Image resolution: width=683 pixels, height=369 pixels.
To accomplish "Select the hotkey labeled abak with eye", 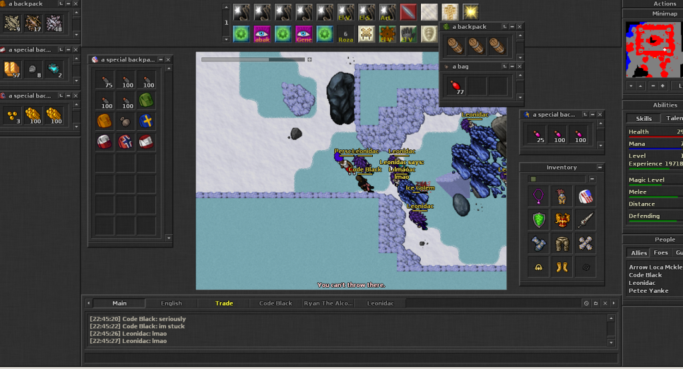I will pyautogui.click(x=261, y=34).
